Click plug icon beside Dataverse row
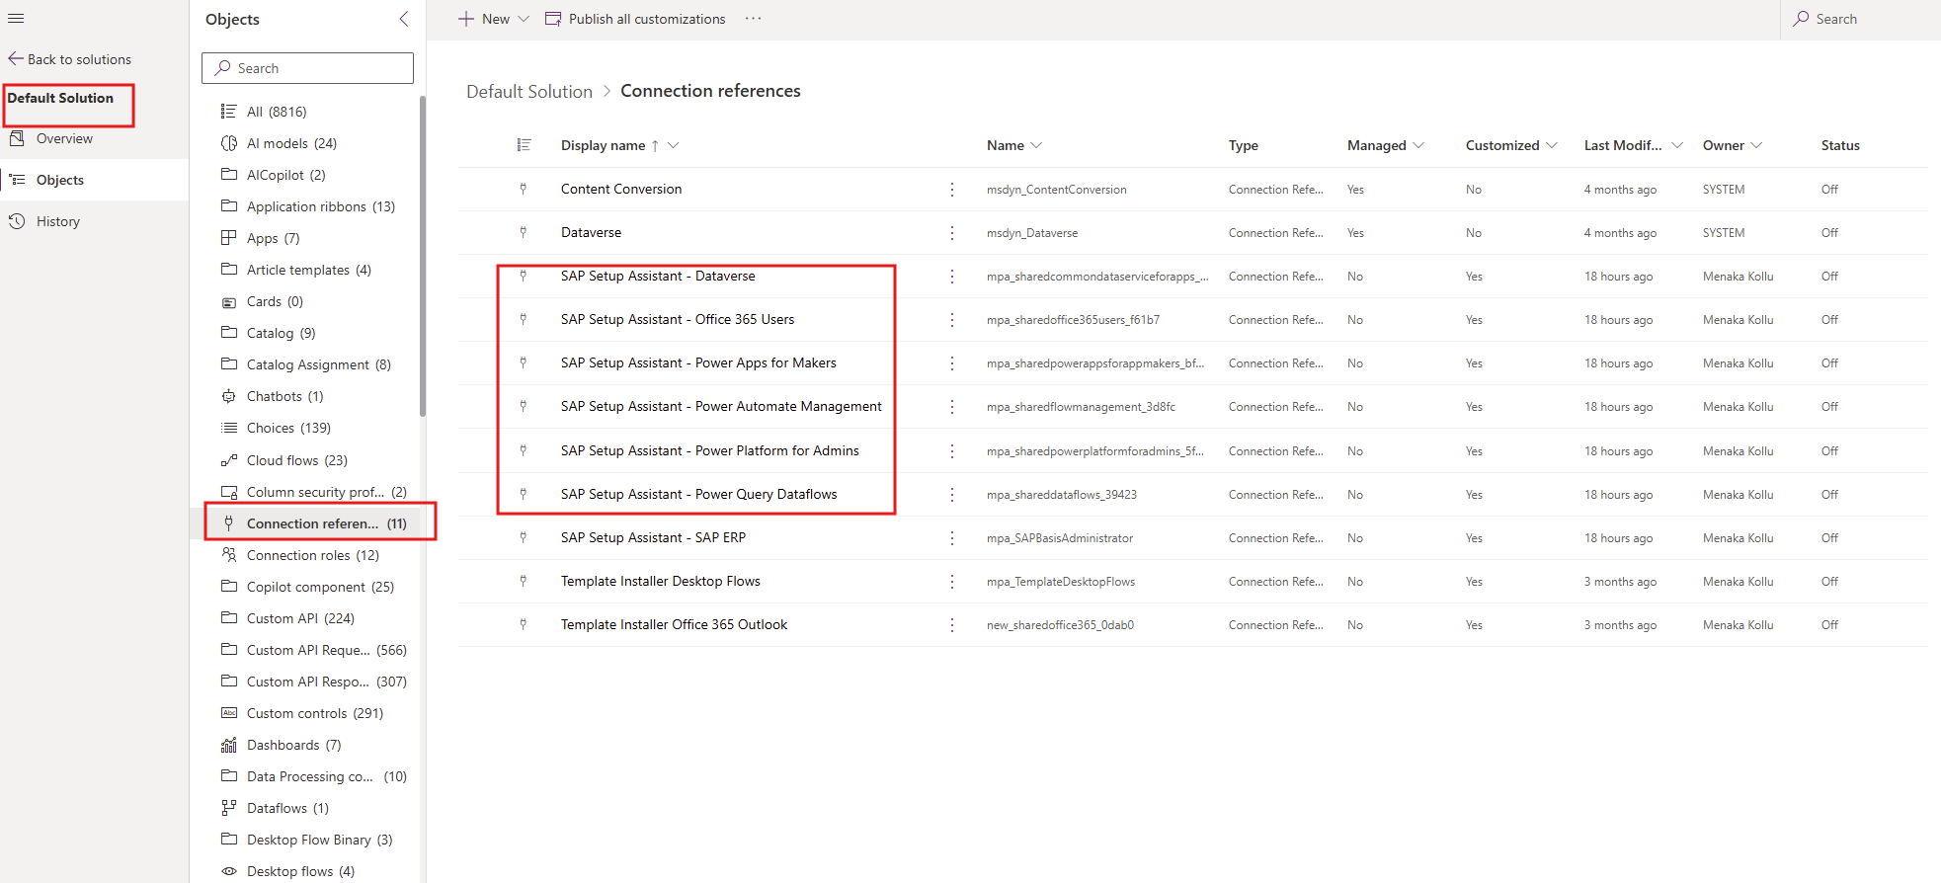 point(524,232)
